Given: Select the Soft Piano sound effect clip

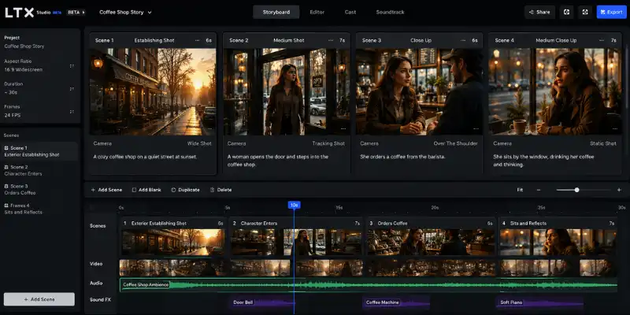Looking at the screenshot, I should [539, 302].
